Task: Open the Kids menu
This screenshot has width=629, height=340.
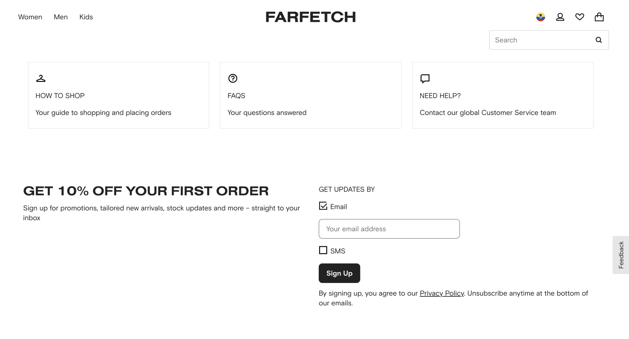Action: coord(86,17)
